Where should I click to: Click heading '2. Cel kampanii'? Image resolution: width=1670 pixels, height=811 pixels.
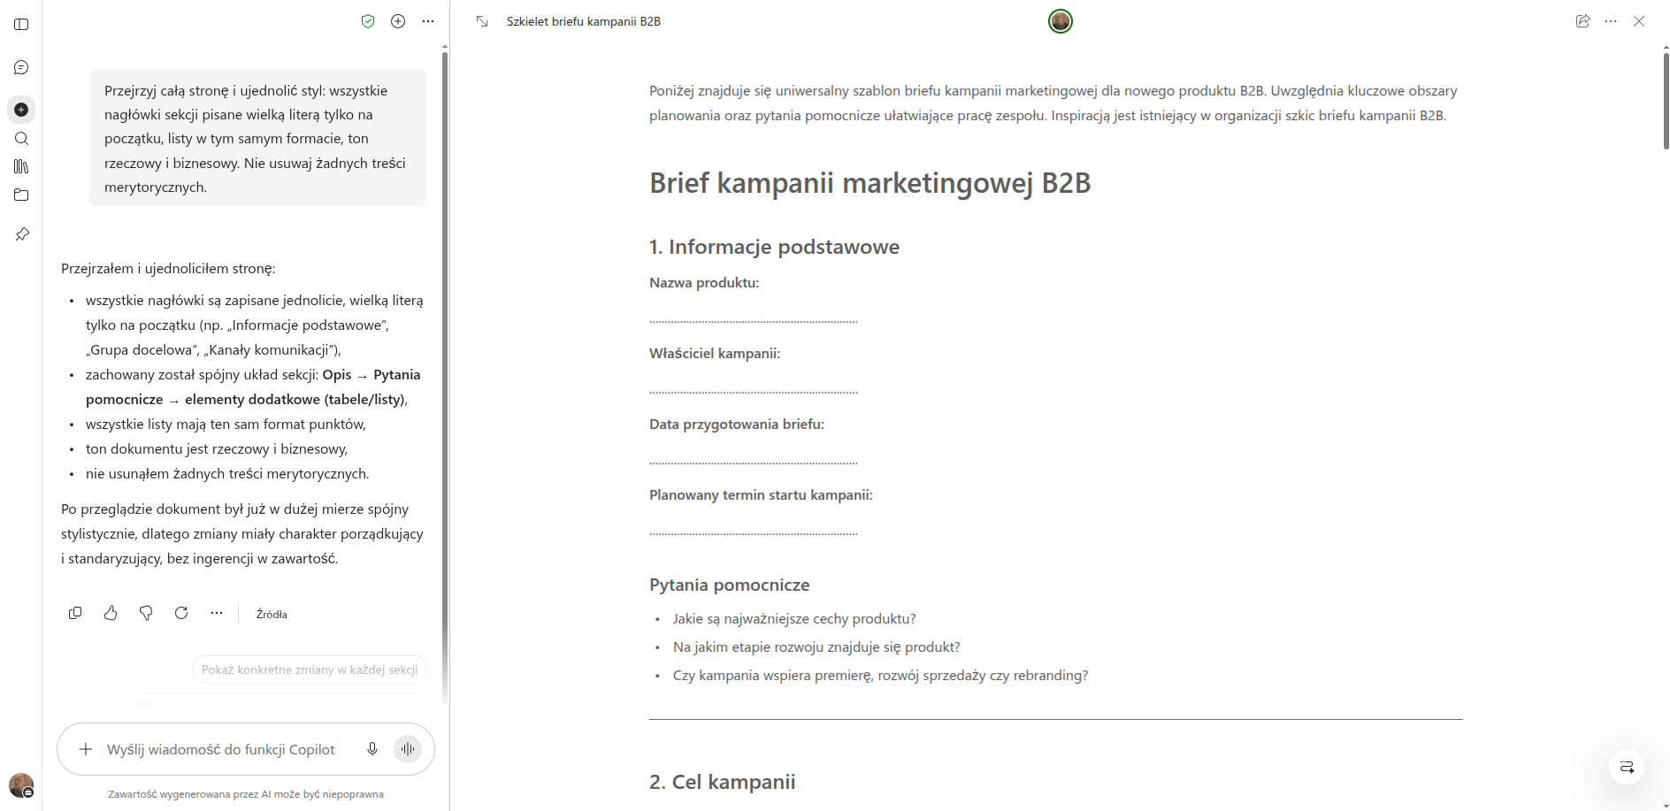tap(723, 782)
